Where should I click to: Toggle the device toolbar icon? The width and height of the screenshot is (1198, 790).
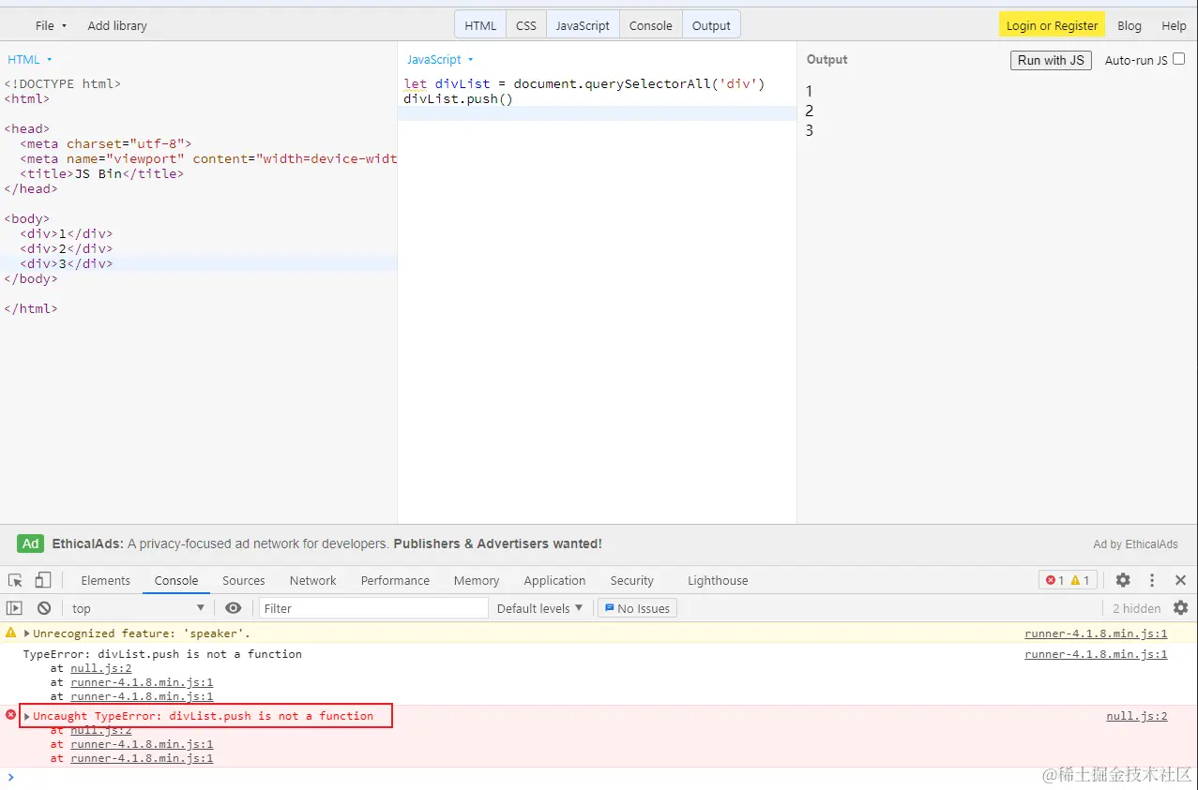point(43,580)
